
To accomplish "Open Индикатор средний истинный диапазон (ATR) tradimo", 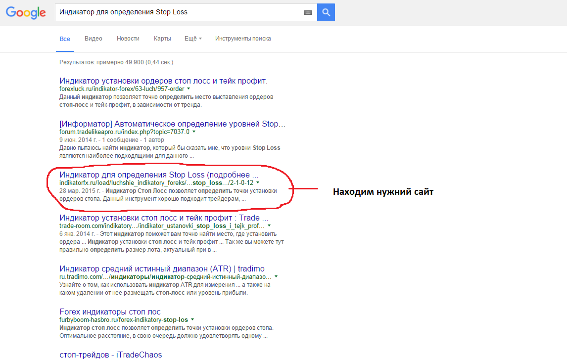I will coord(162,269).
